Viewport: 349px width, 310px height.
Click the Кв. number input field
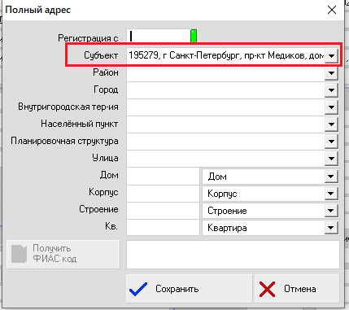click(x=163, y=228)
